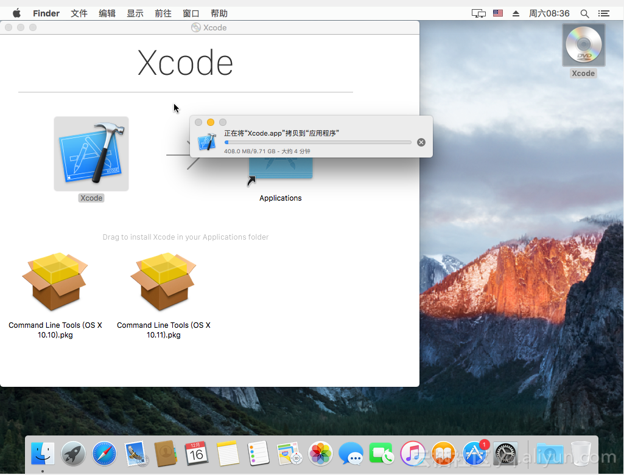Viewport: 624px width, 475px height.
Task: Open Maps from the Dock
Action: [289, 454]
